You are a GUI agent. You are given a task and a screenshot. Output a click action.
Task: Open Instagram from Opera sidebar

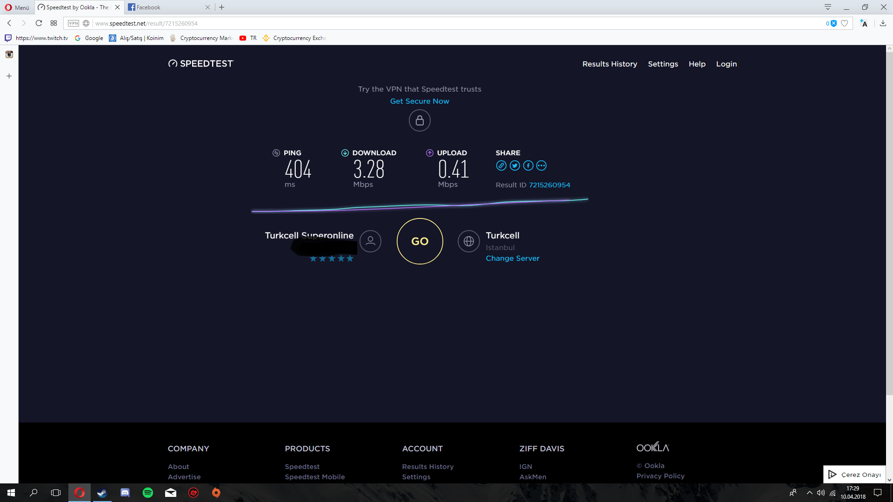pos(9,54)
